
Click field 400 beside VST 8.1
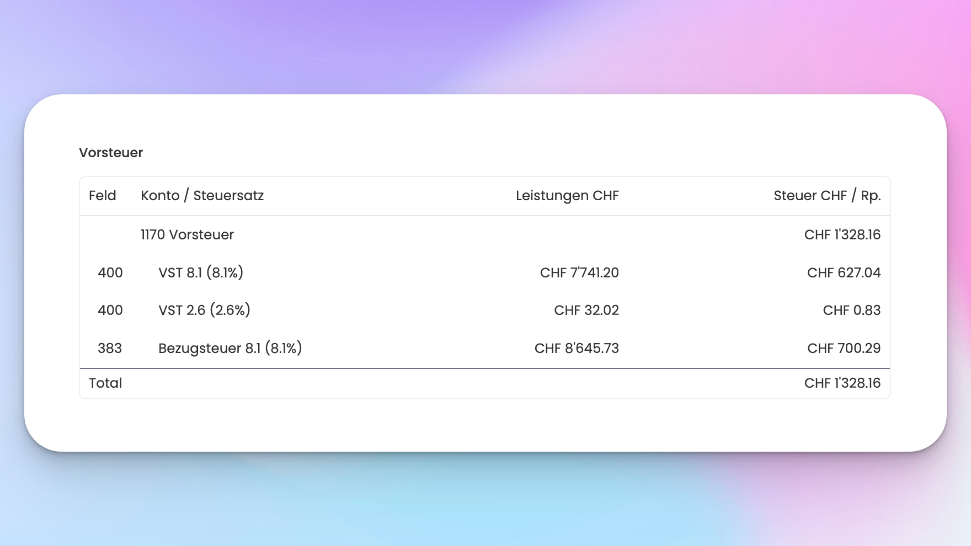110,273
